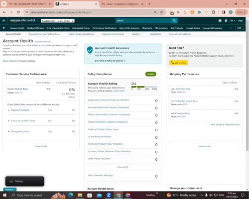The width and height of the screenshot is (249, 199).
Task: Open the Chrome Extensions puzzle icon
Action: tap(213, 12)
